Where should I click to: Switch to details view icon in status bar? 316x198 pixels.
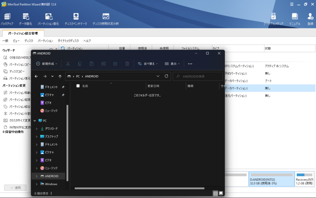point(216,194)
